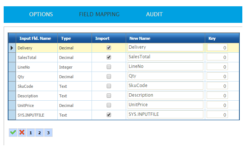Click the green checkmark confirm icon
The height and width of the screenshot is (149, 246).
coord(13,132)
